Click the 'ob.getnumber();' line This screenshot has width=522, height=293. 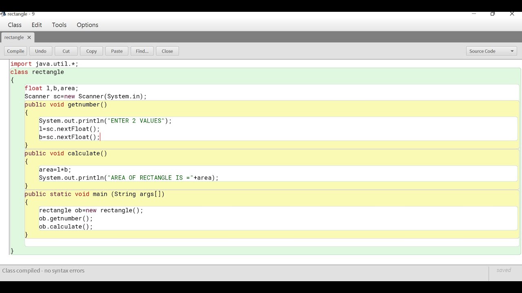(66, 219)
